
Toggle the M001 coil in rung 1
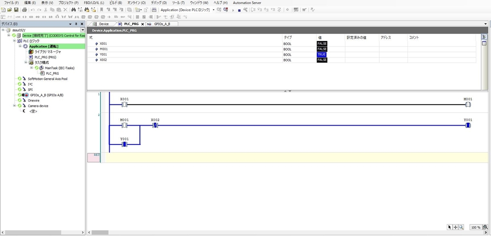468,105
